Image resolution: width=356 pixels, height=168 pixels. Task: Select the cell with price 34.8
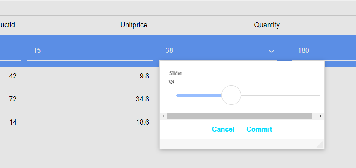[142, 99]
